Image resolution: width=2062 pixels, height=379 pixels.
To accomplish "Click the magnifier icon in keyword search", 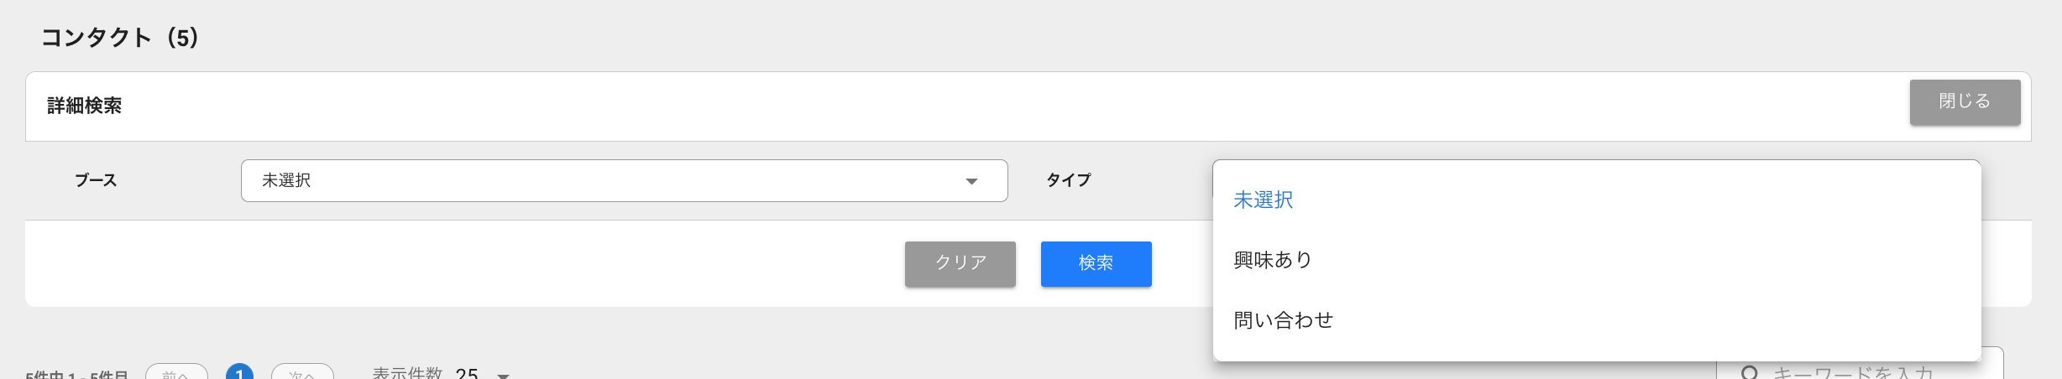I will [x=1750, y=373].
